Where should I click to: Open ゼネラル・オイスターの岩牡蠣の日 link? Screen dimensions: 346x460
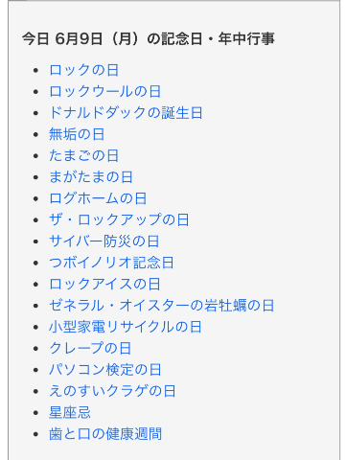tap(162, 306)
